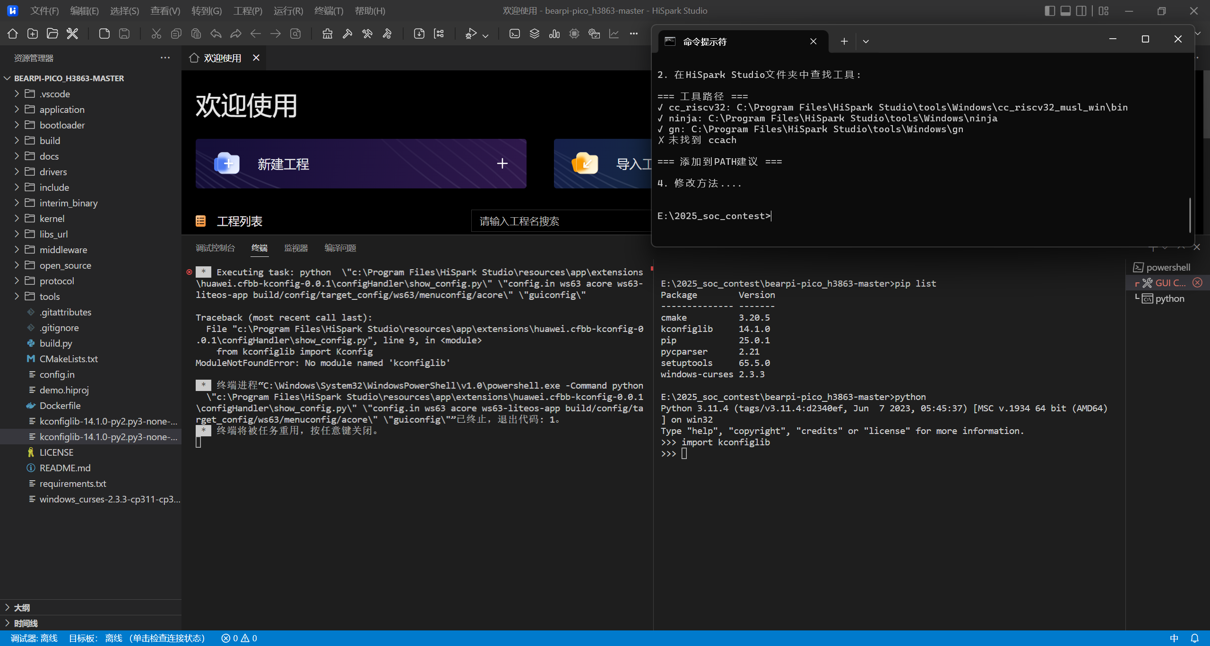This screenshot has width=1210, height=646.
Task: Open debug run dropdown arrow
Action: (x=485, y=35)
